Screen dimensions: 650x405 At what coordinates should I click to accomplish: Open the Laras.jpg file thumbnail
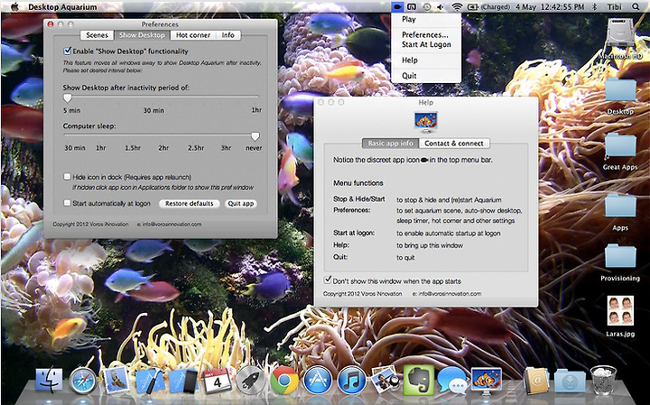tap(620, 310)
